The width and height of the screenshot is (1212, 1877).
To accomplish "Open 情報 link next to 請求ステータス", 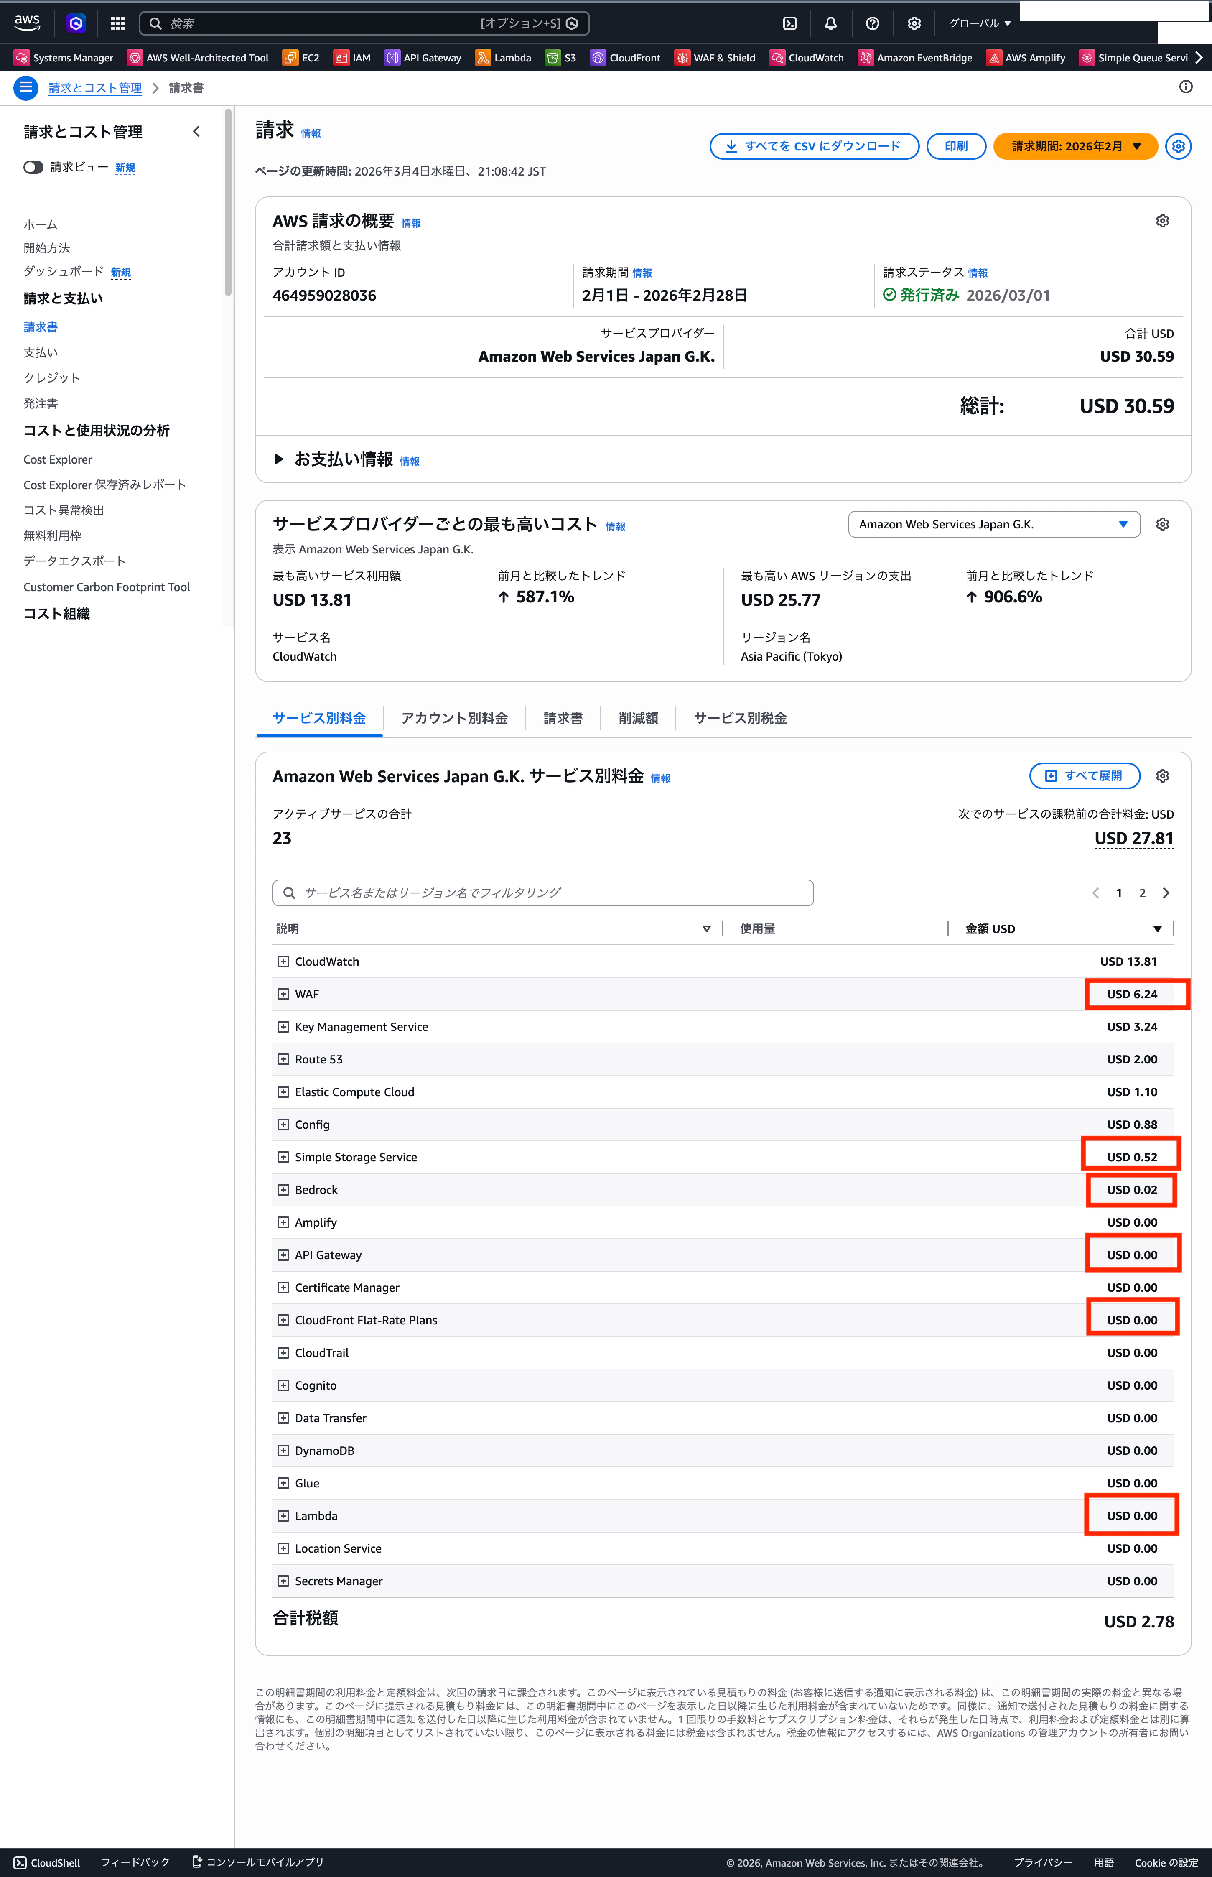I will [x=978, y=273].
